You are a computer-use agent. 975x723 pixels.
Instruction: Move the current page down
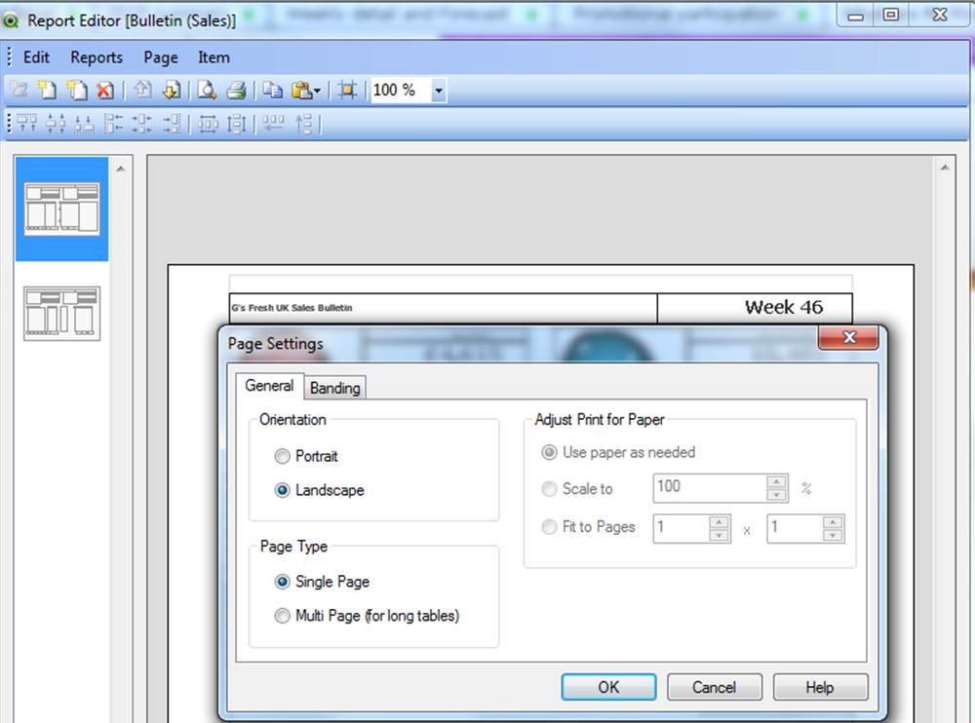click(x=171, y=89)
